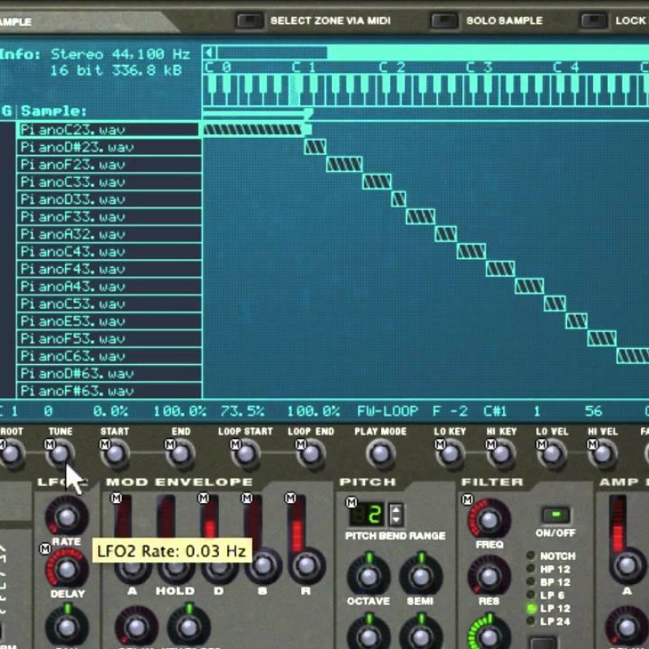Click the LFO Rate knob
This screenshot has height=649, width=649.
pyautogui.click(x=66, y=516)
